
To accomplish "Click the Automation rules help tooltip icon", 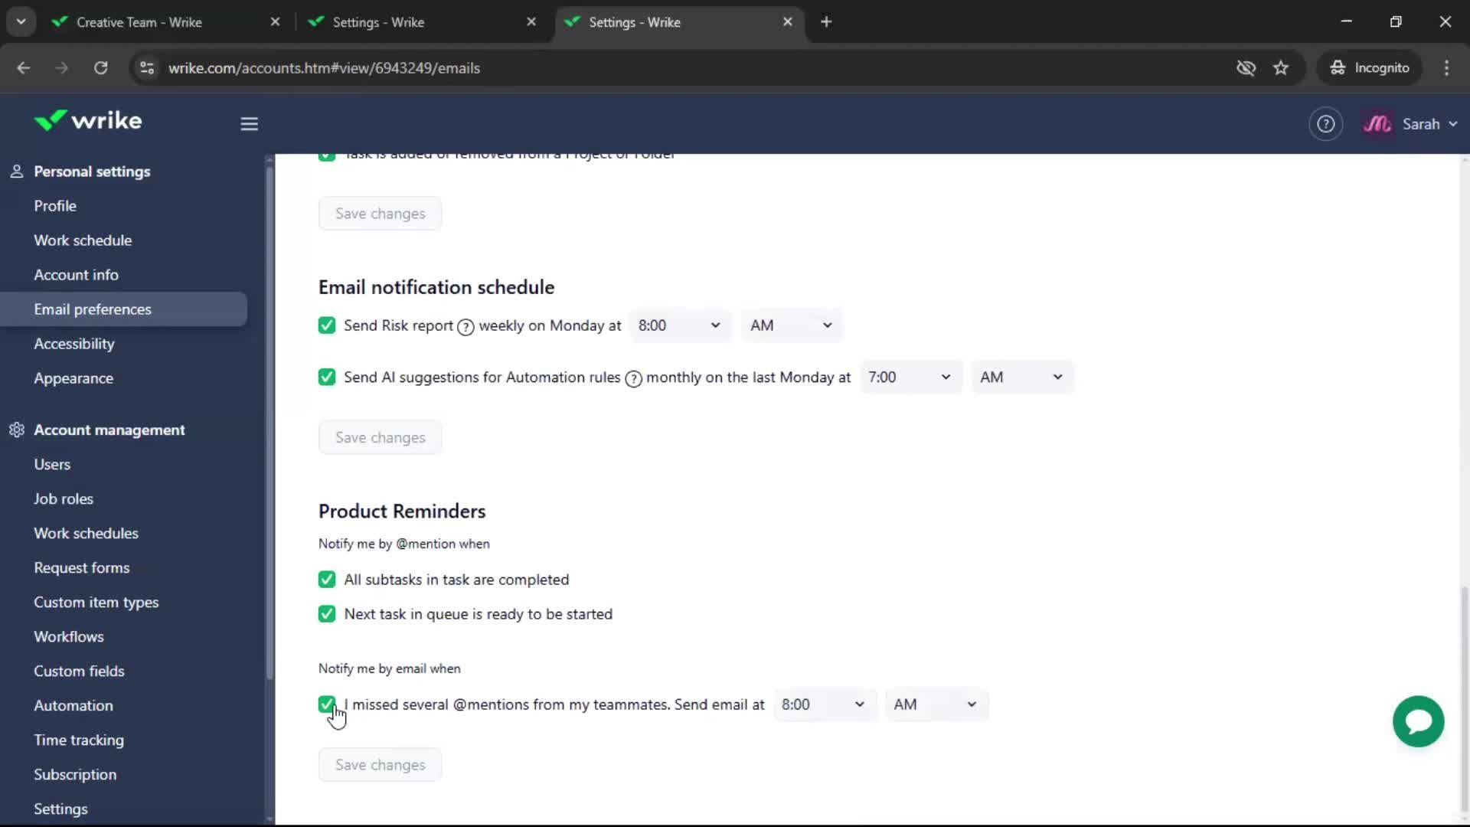I will (633, 379).
